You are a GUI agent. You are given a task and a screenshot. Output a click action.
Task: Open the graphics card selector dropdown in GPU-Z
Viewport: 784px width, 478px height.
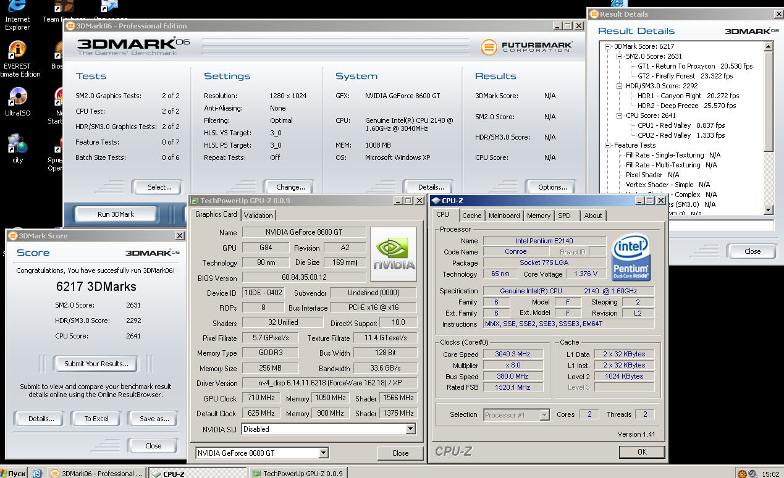[323, 453]
